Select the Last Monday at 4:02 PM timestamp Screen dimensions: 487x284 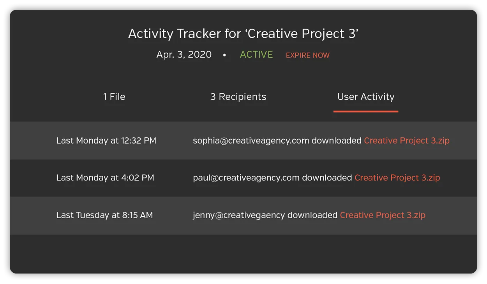[x=105, y=178]
